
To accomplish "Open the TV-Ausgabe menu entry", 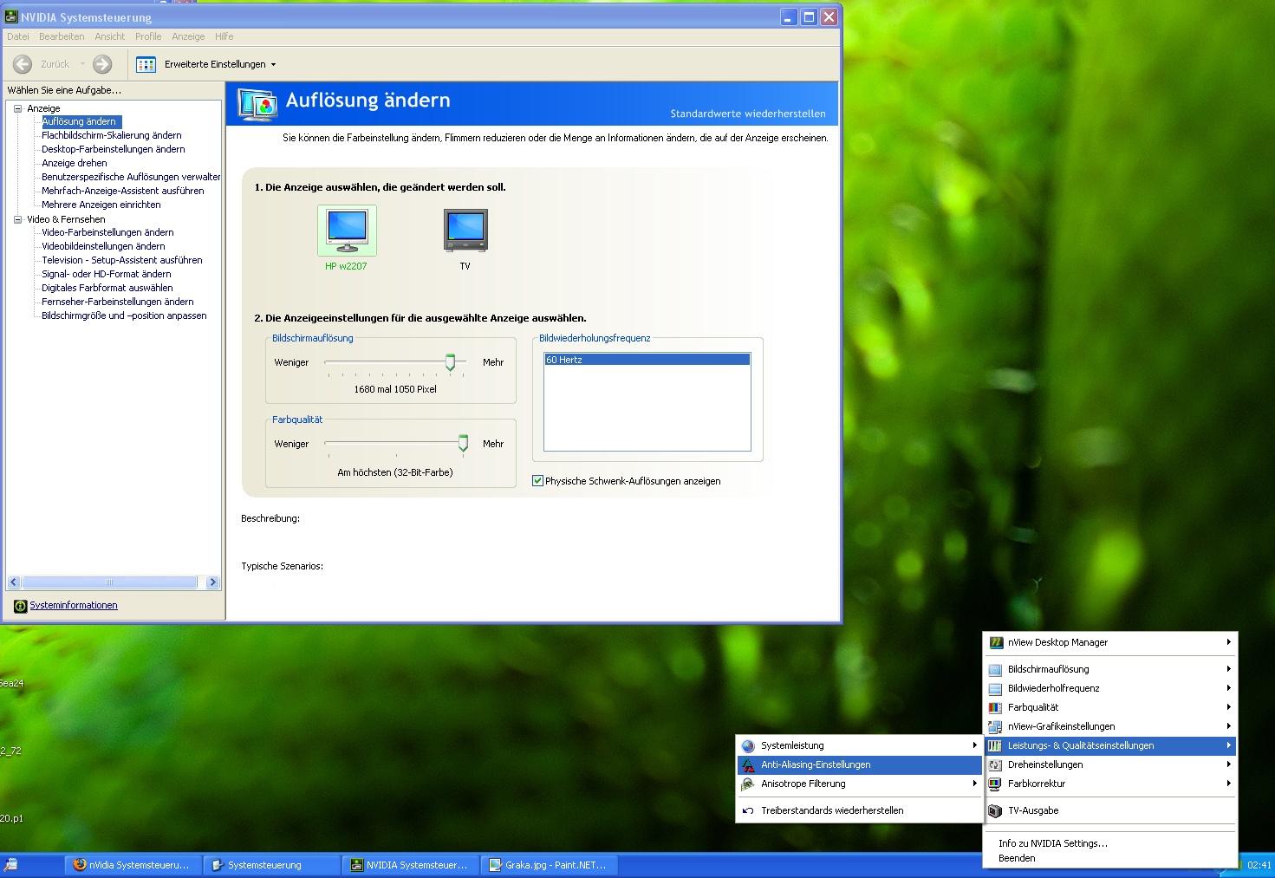I will pos(1032,810).
